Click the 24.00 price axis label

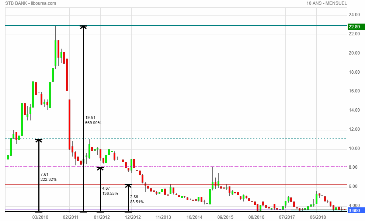click(354, 15)
